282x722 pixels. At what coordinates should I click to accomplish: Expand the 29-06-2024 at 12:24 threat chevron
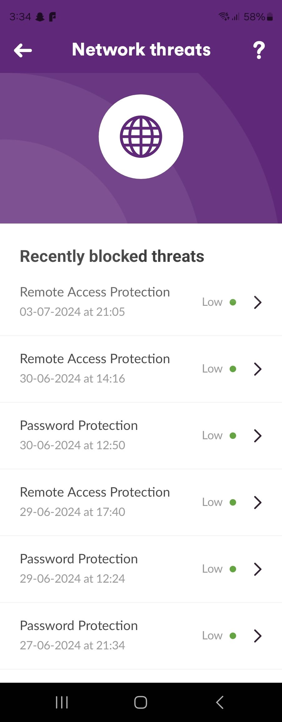pyautogui.click(x=258, y=569)
